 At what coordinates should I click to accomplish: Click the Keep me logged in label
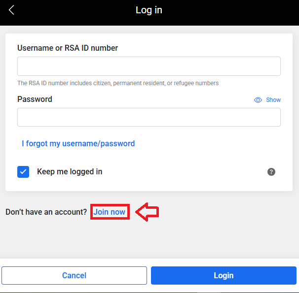tap(70, 171)
